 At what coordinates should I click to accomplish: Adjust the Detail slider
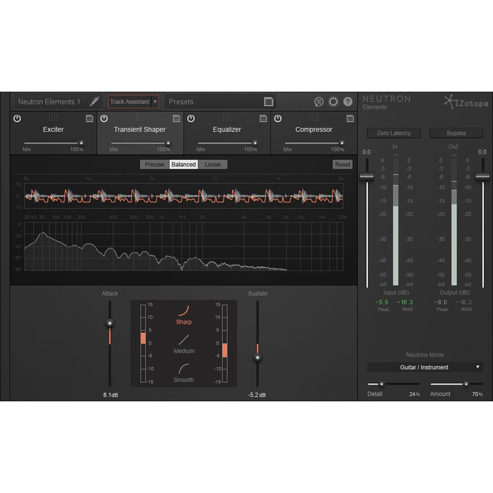pyautogui.click(x=381, y=384)
